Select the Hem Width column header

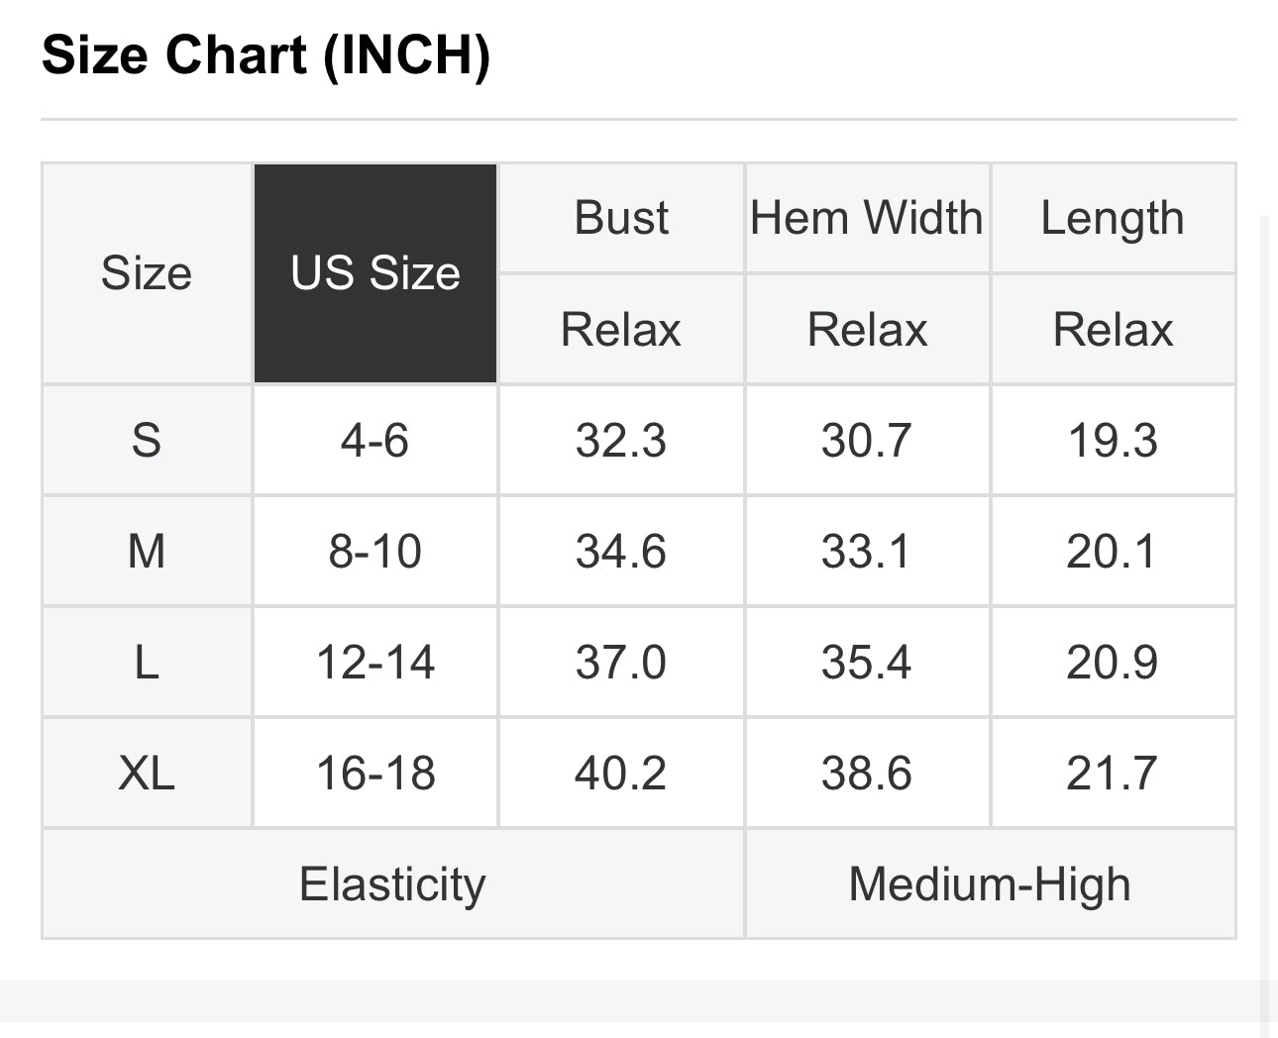(x=867, y=218)
